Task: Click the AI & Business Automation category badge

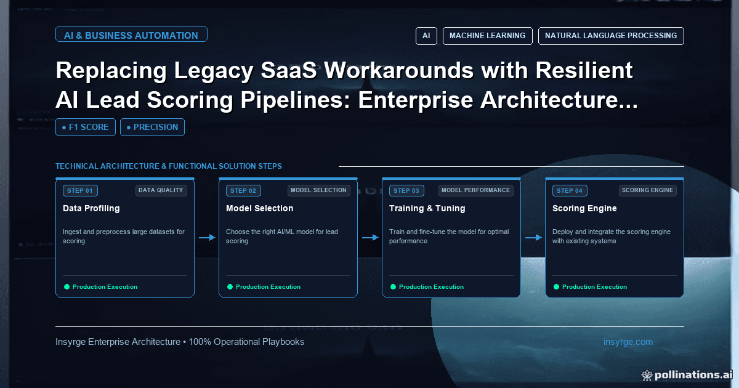Action: pos(131,35)
